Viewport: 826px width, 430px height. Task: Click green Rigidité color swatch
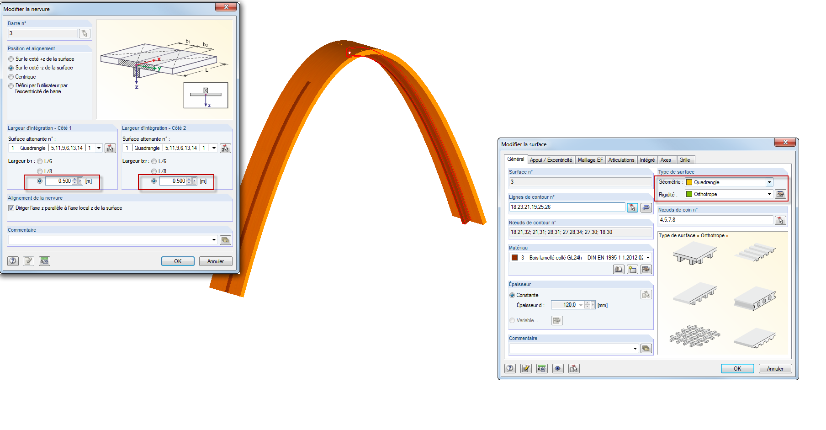click(689, 194)
